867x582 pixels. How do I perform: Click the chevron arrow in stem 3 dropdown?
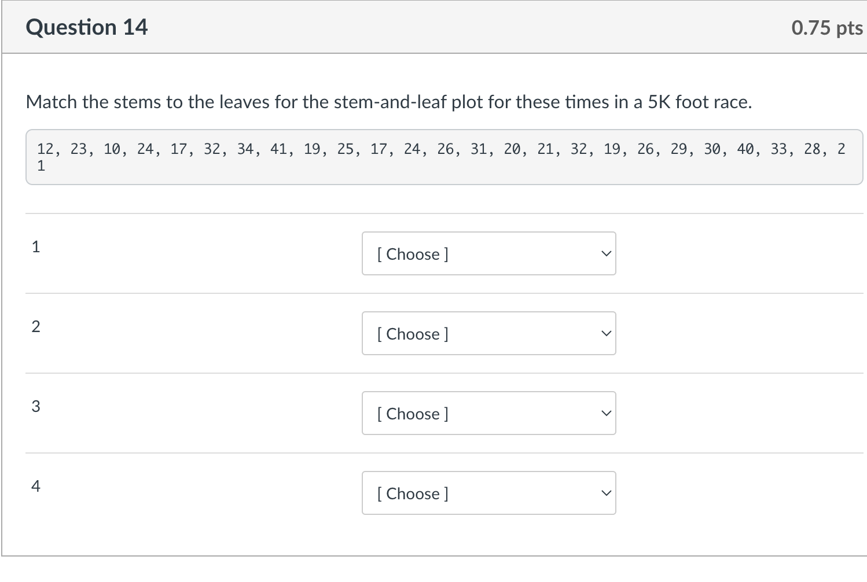point(606,414)
